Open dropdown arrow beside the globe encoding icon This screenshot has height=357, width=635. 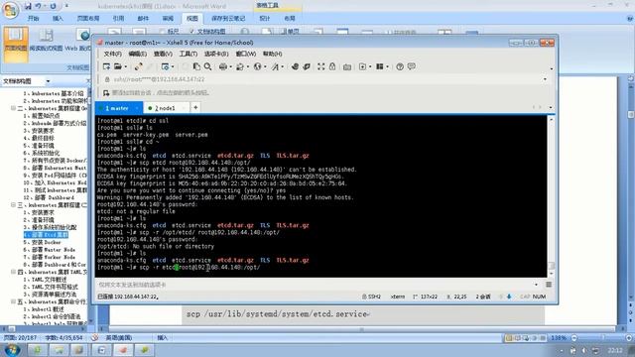coord(265,66)
